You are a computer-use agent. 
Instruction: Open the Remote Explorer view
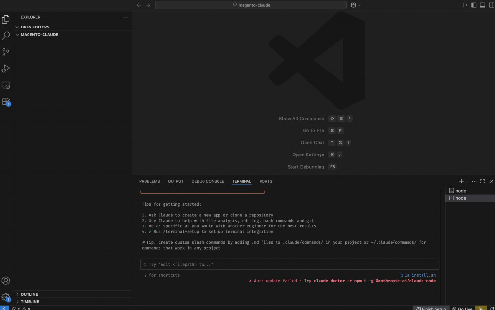point(6,85)
